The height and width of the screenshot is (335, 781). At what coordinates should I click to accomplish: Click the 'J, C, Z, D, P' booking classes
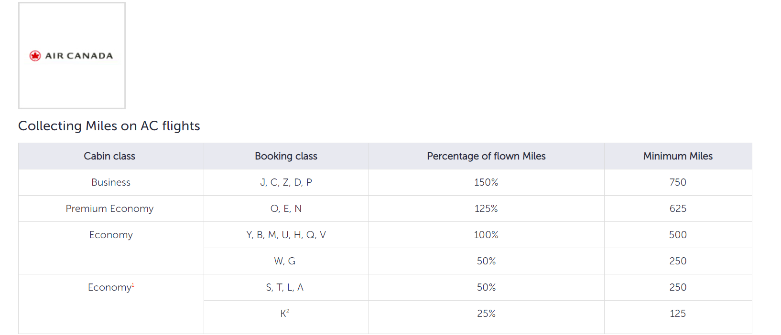tap(286, 182)
